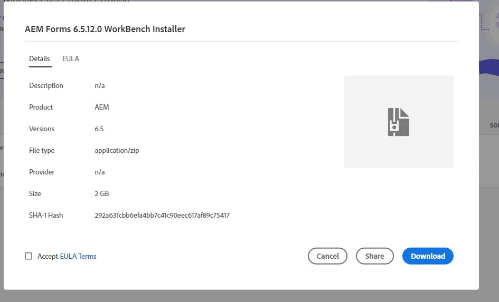Click the zip file icon in preview
The height and width of the screenshot is (302, 499).
[399, 122]
